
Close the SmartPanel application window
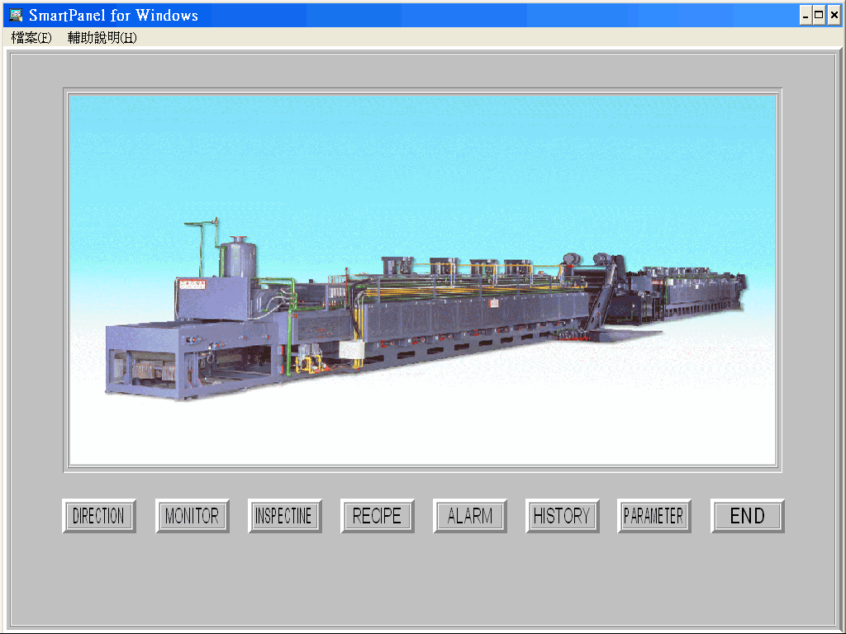[835, 14]
